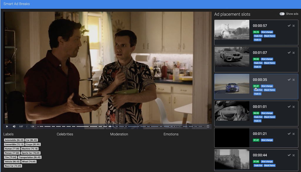Select the Car (86.43) label chip
This screenshot has height=172, width=301.
coord(31,140)
